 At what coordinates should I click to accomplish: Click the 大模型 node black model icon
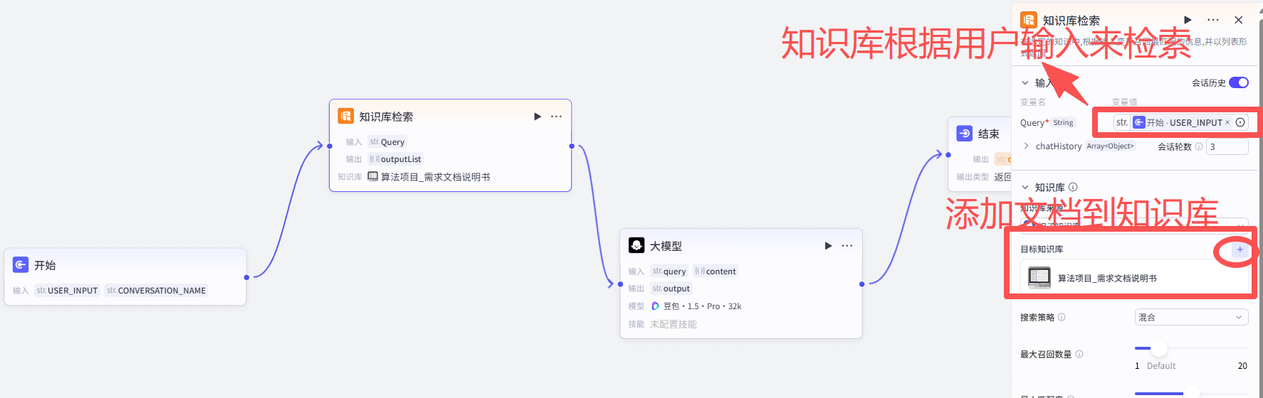pyautogui.click(x=636, y=245)
